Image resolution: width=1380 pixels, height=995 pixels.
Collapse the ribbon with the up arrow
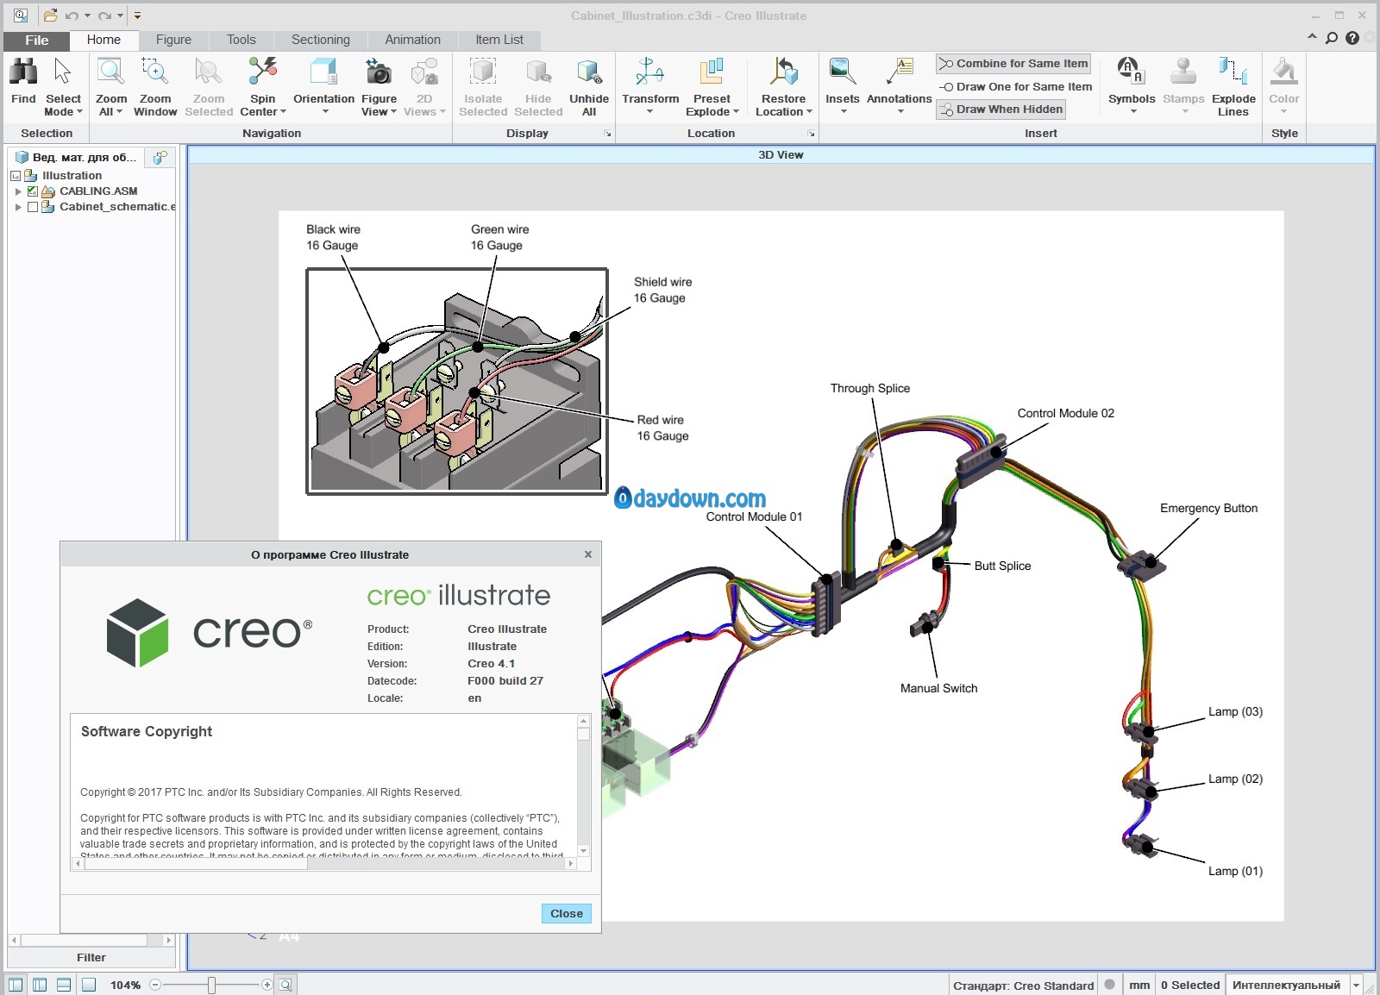coord(1312,37)
